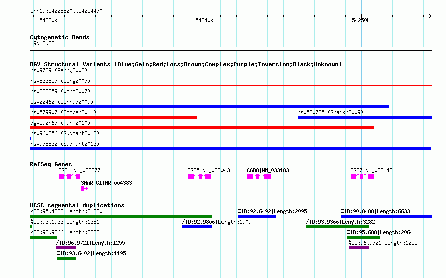Image resolution: width=446 pixels, height=278 pixels.
Task: Select the purple bar just above %ID:93.6402 label
Action: pyautogui.click(x=66, y=248)
